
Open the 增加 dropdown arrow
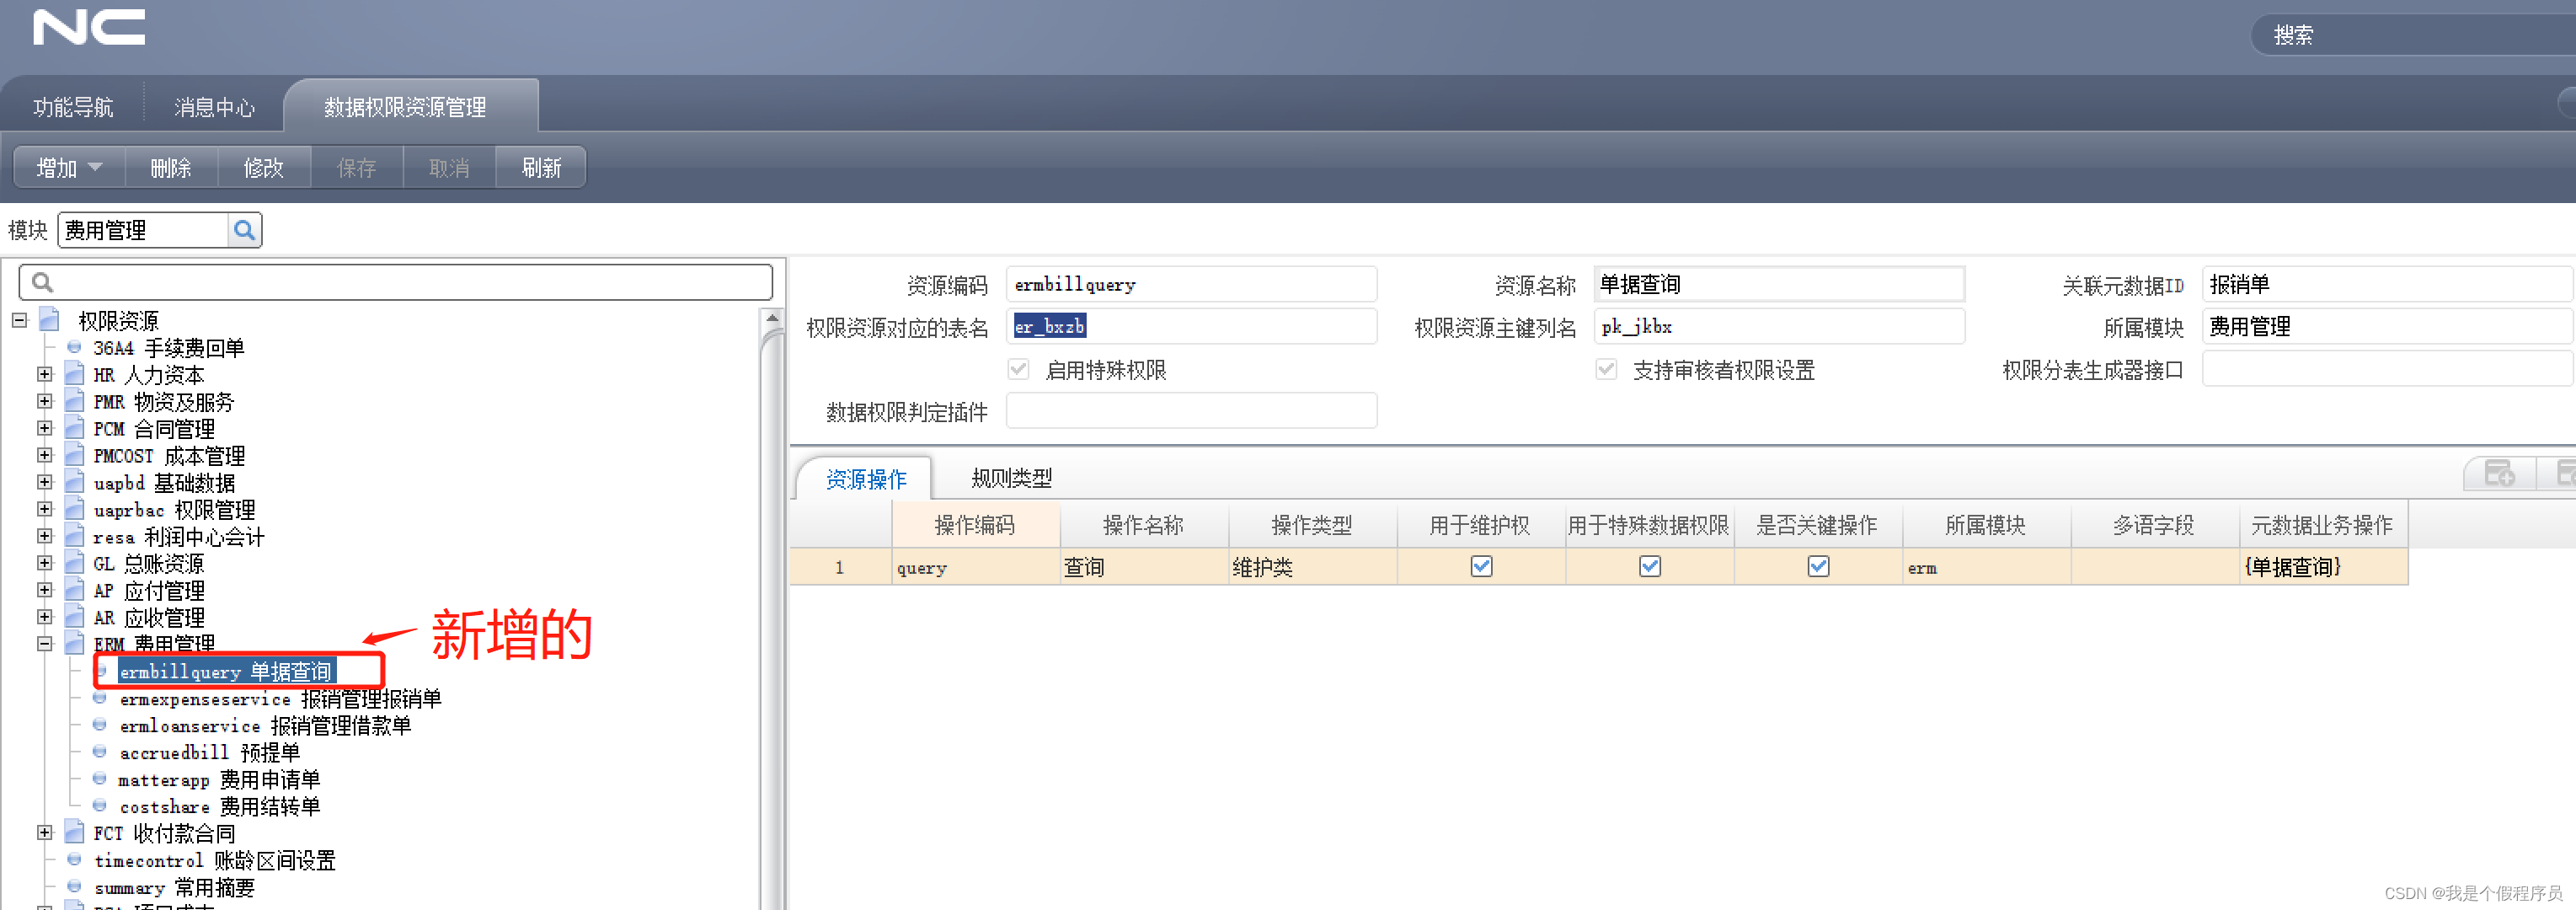[x=96, y=167]
